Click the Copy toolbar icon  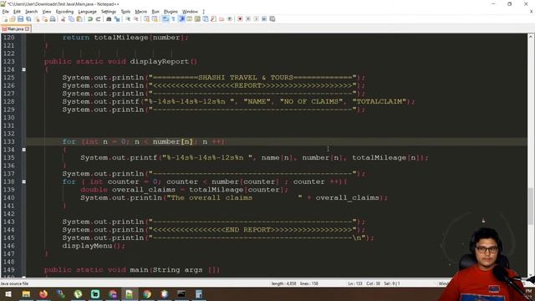coord(71,18)
